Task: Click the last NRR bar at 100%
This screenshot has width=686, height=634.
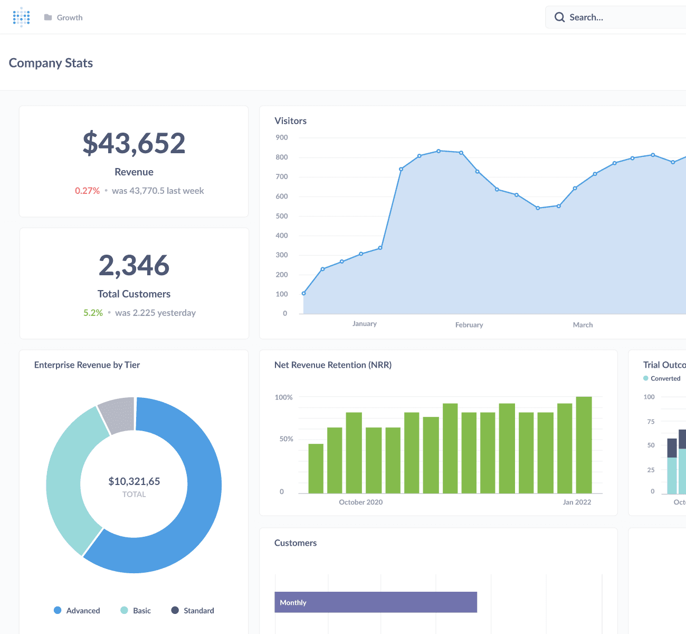Action: 584,445
